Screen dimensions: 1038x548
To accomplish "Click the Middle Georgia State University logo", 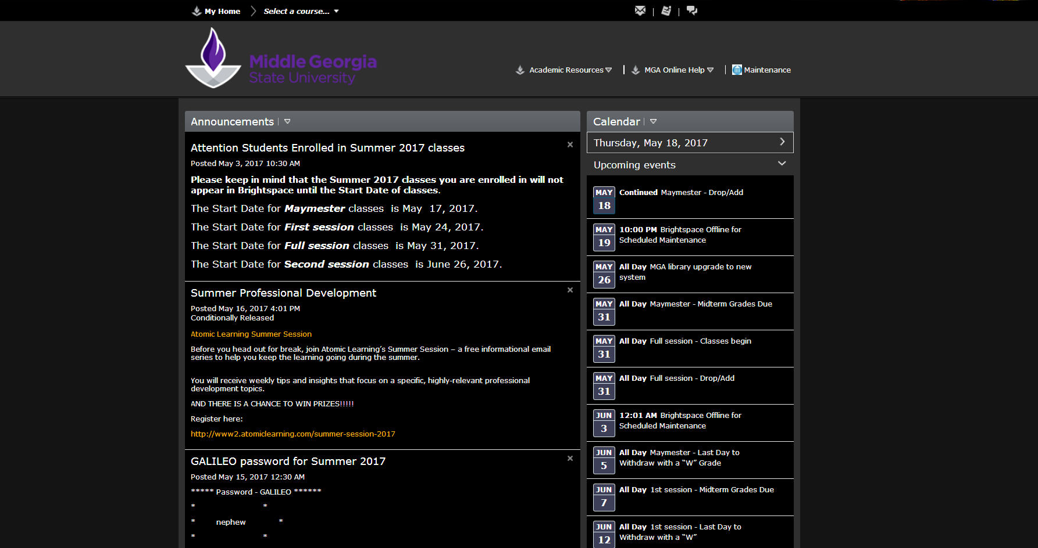I will click(281, 59).
